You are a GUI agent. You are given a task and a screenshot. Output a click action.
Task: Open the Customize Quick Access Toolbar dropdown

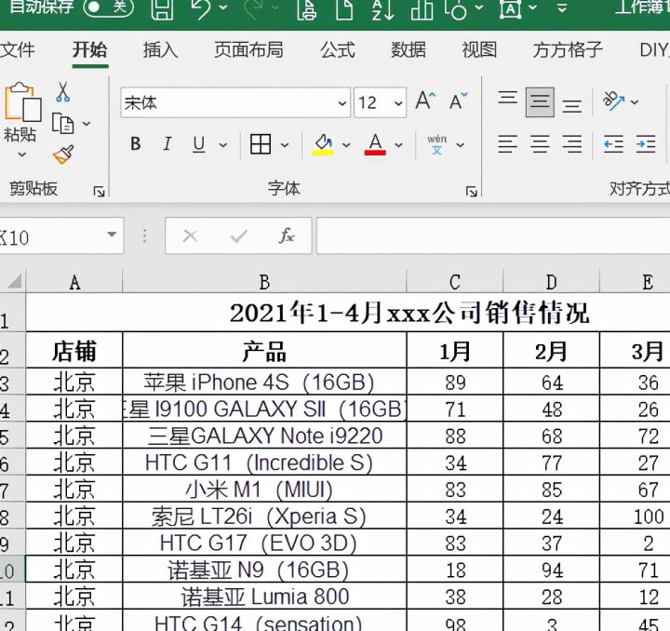(x=562, y=7)
